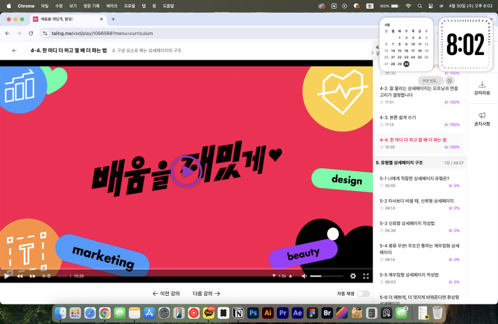Image resolution: width=498 pixels, height=324 pixels.
Task: Click the clock widget showing 8:02
Action: [466, 44]
